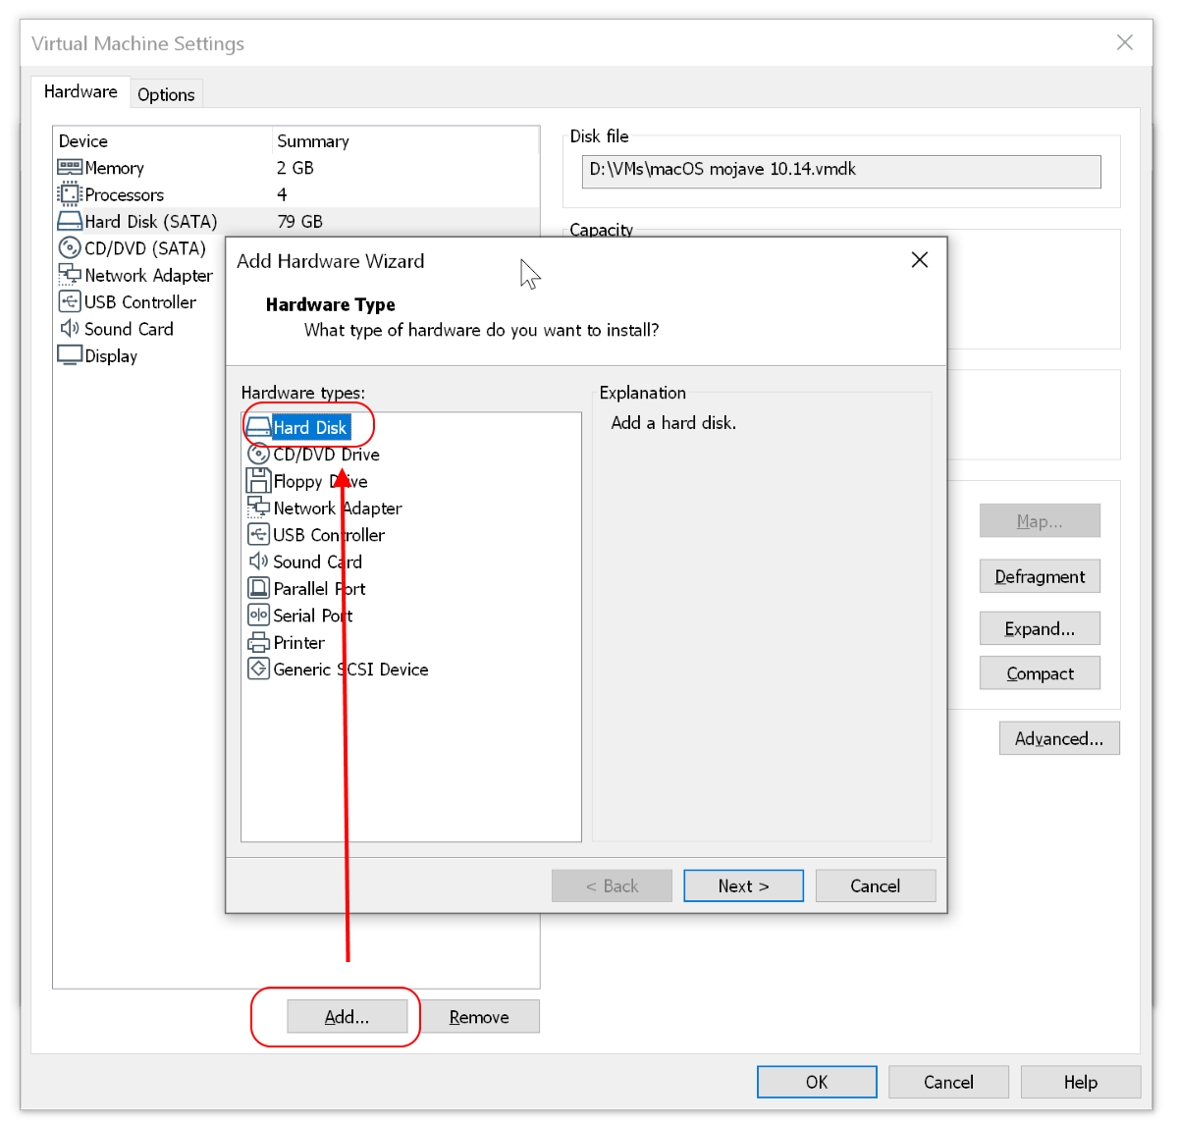The width and height of the screenshot is (1178, 1126).
Task: Click the Serial Port icon
Action: tap(258, 615)
